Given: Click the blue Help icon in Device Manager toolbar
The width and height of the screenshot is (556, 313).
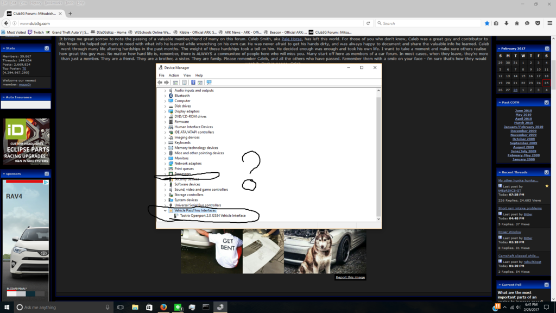Looking at the screenshot, I should tap(193, 83).
